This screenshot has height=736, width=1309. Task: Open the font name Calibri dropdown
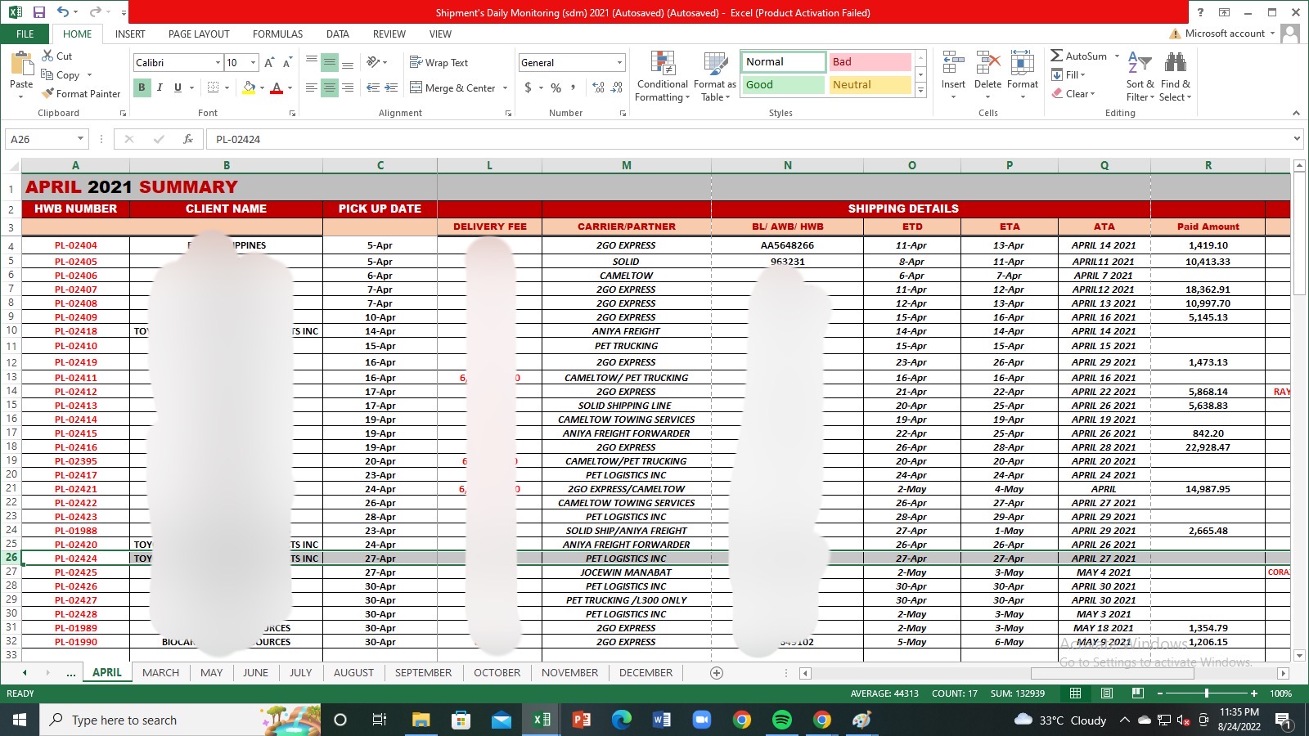[218, 63]
